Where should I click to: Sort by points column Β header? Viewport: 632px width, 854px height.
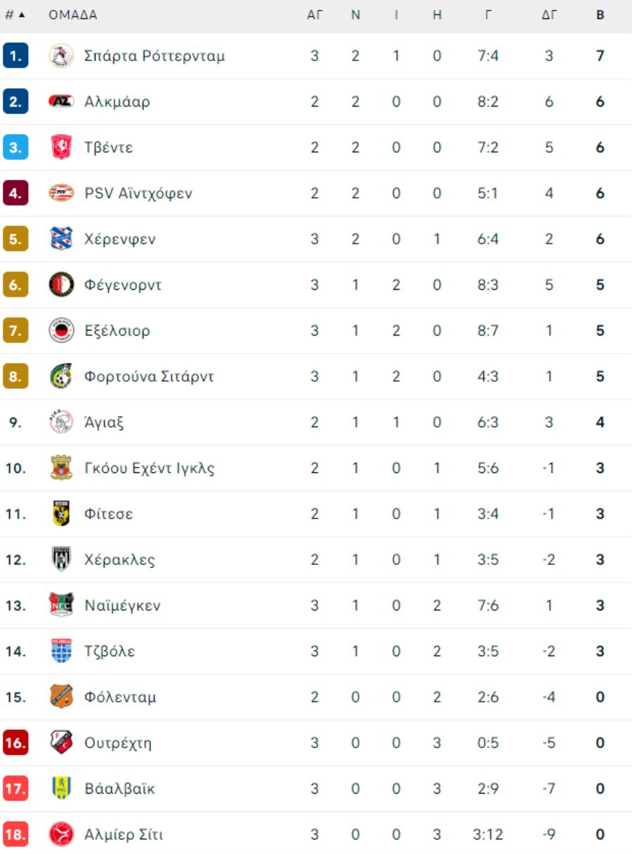point(600,15)
